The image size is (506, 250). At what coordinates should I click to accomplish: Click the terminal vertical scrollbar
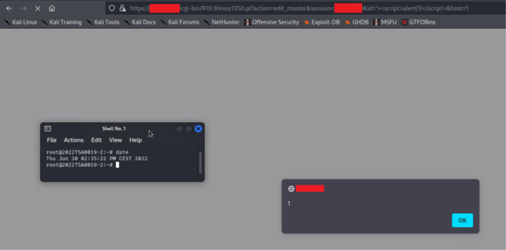click(x=200, y=163)
